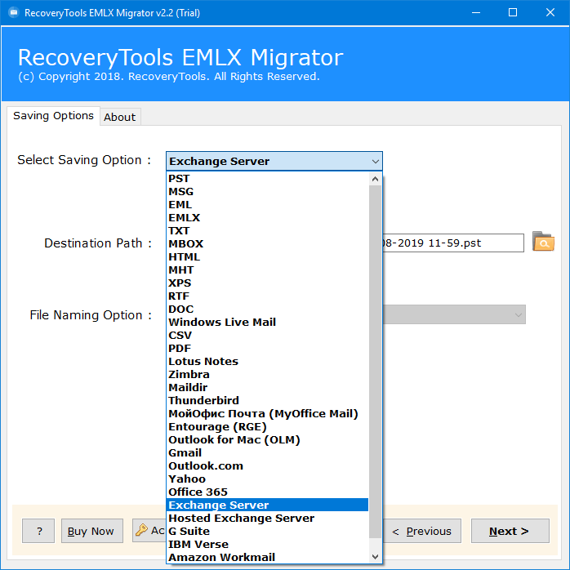Image resolution: width=570 pixels, height=570 pixels.
Task: Select Office 365 in the list
Action: click(x=267, y=492)
